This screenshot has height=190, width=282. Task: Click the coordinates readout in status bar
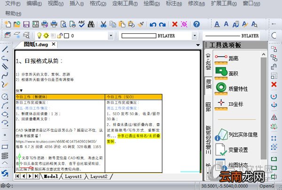tap(225, 186)
